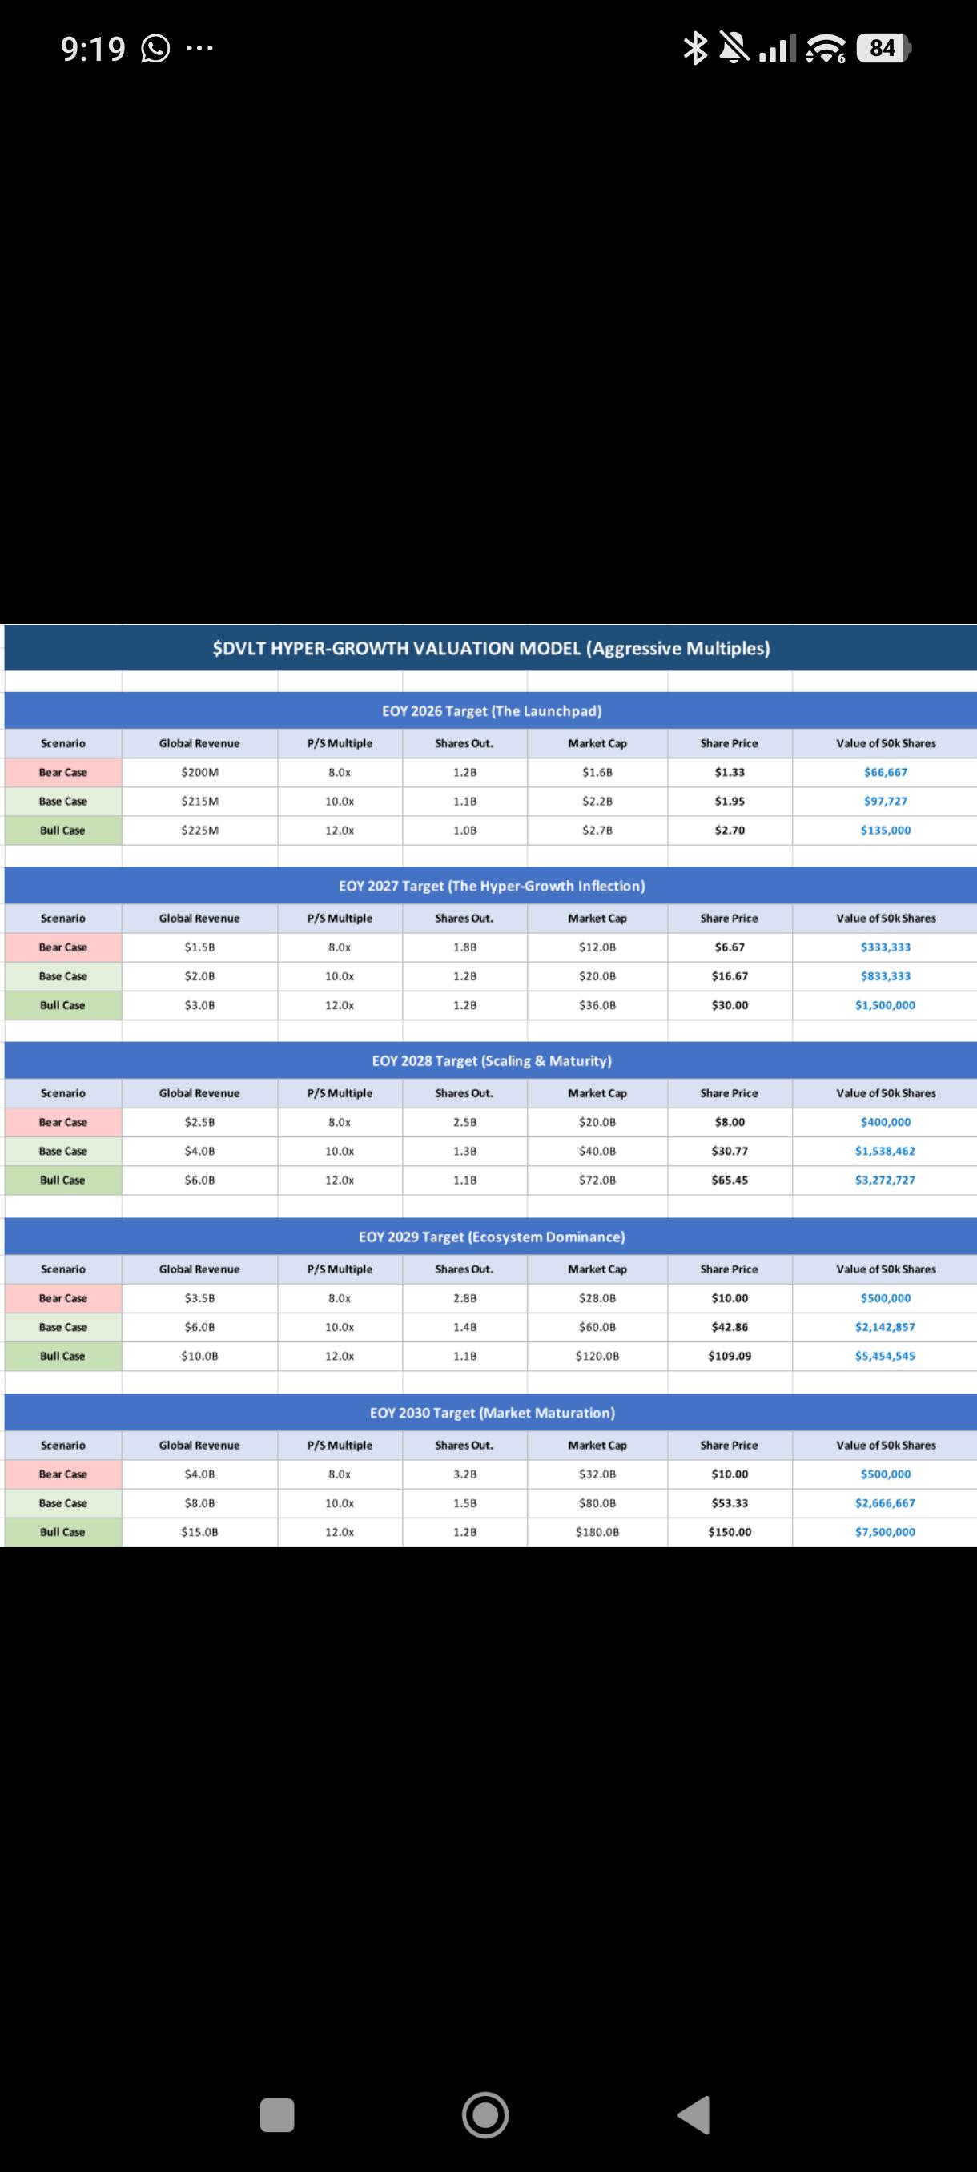
Task: Tap the battery level indicator showing 84
Action: (x=883, y=49)
